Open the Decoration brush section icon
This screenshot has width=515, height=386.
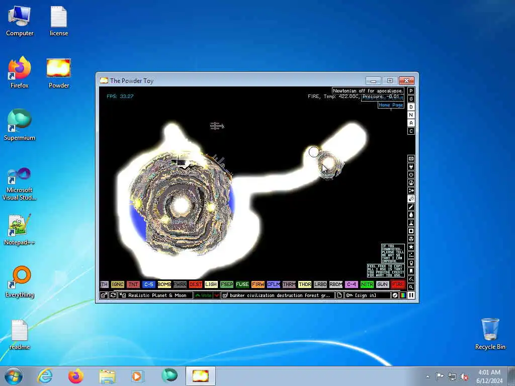click(411, 279)
